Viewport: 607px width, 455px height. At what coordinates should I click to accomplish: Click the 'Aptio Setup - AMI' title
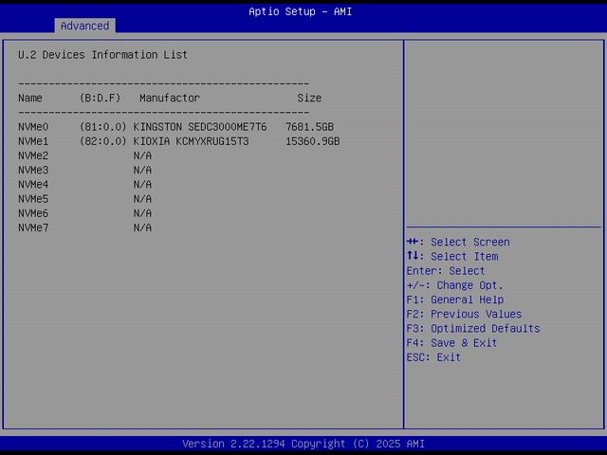click(x=301, y=11)
